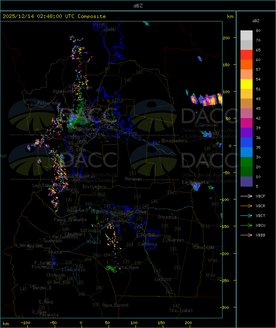Click the '65' legend value
Screen dimensions: 276x328
pos(258,50)
